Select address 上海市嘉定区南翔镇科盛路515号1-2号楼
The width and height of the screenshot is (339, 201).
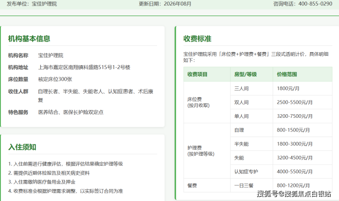click(84, 67)
